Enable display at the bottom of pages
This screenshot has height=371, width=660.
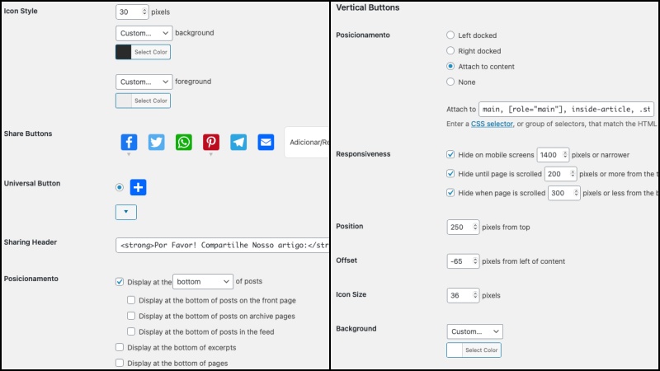(x=120, y=363)
